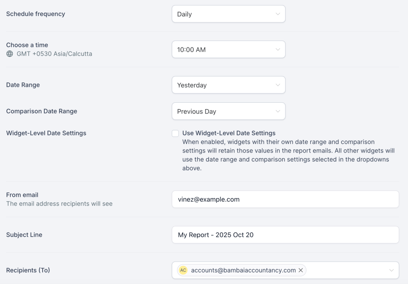The image size is (408, 284).
Task: Toggle the Widget-Level Date Settings checkbox
Action: (175, 133)
